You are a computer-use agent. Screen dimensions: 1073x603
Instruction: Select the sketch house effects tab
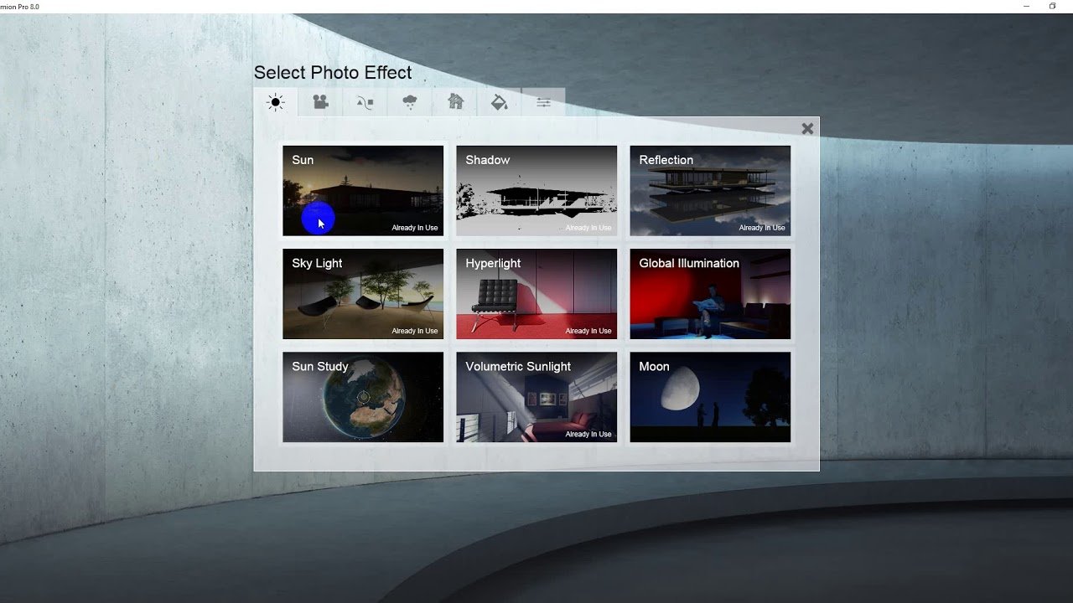[x=455, y=102]
